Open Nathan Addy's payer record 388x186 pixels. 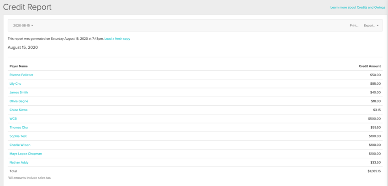click(19, 162)
